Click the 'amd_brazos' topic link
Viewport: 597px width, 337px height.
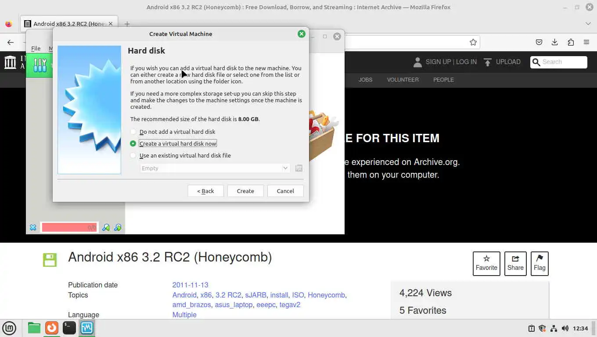pos(192,305)
